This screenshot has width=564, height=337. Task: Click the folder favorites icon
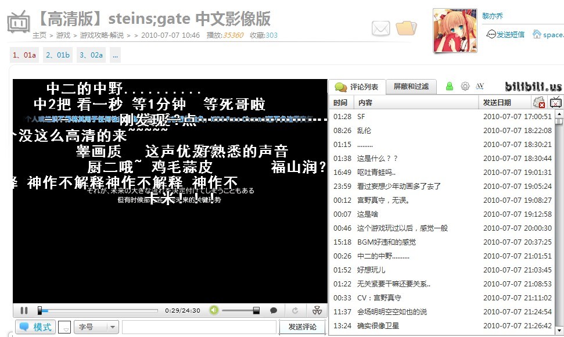pos(406,28)
